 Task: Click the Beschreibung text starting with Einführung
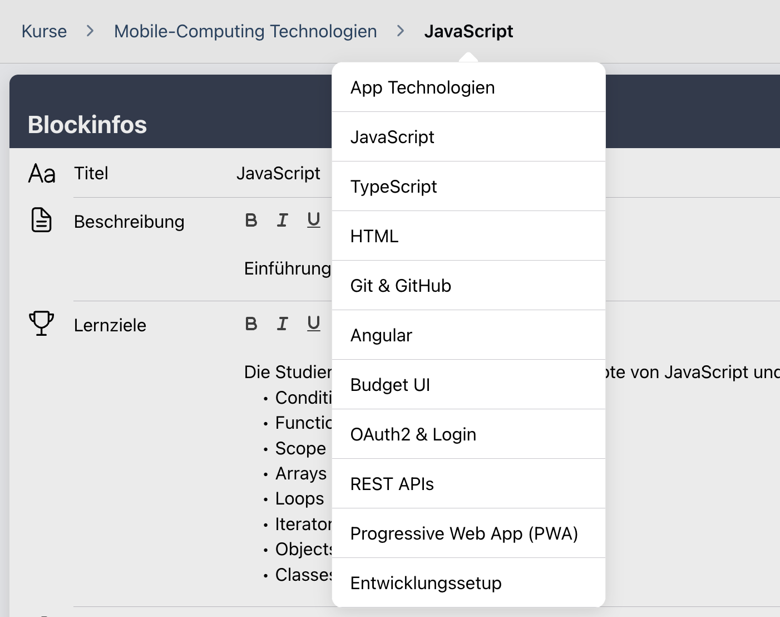pos(288,268)
